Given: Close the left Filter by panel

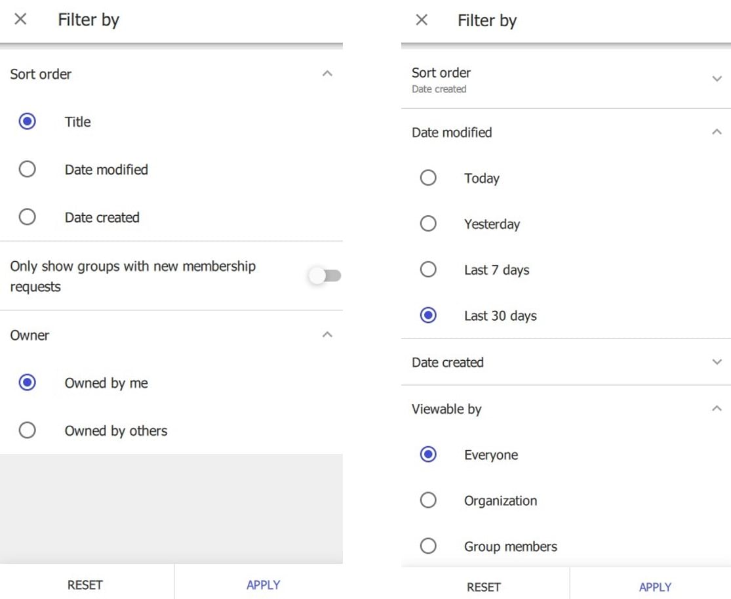Looking at the screenshot, I should 20,20.
